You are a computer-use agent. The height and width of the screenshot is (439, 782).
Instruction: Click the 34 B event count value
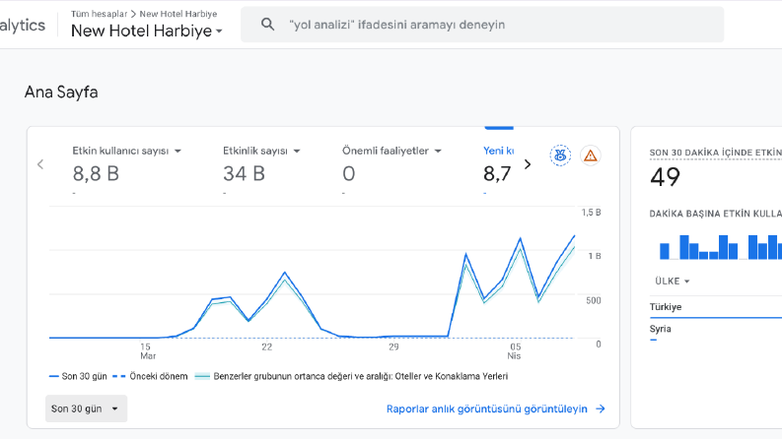[244, 173]
